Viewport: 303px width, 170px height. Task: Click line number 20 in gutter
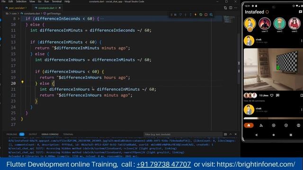point(13,84)
